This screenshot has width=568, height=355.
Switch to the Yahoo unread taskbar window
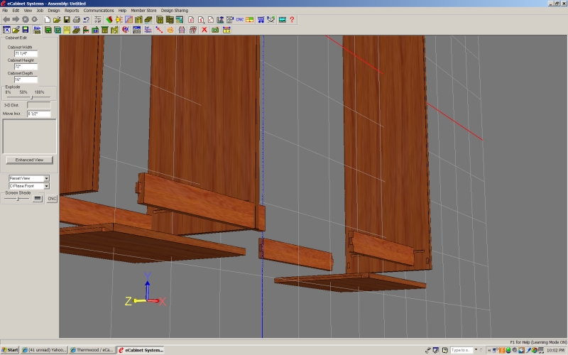(x=44, y=350)
